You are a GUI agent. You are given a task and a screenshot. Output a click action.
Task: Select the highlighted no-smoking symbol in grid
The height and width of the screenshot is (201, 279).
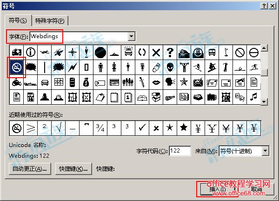point(17,67)
